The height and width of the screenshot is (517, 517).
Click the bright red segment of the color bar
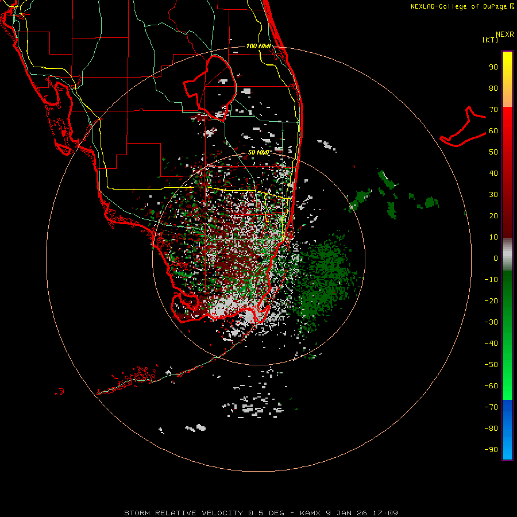click(x=507, y=172)
